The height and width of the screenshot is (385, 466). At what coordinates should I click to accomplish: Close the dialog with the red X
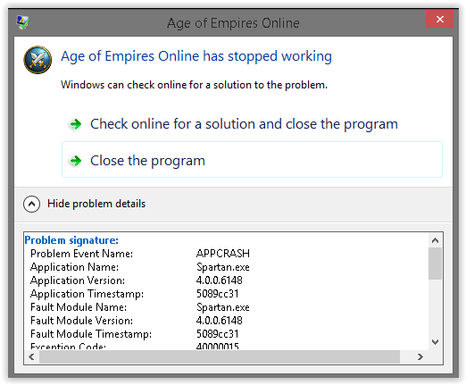[x=439, y=19]
